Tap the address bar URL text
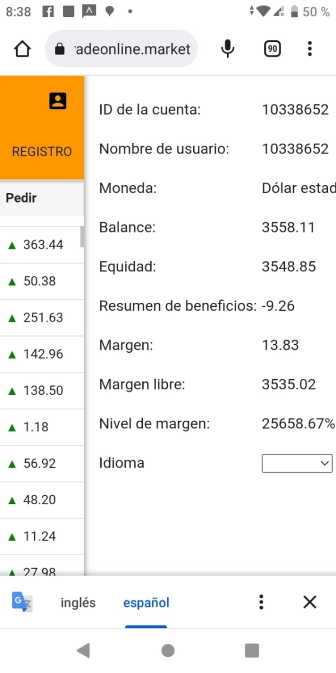The width and height of the screenshot is (336, 673). point(132,49)
